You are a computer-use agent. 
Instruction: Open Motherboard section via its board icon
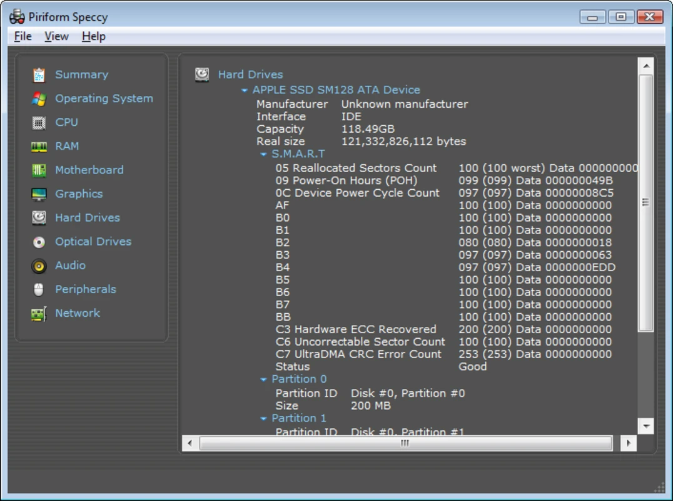tap(39, 170)
